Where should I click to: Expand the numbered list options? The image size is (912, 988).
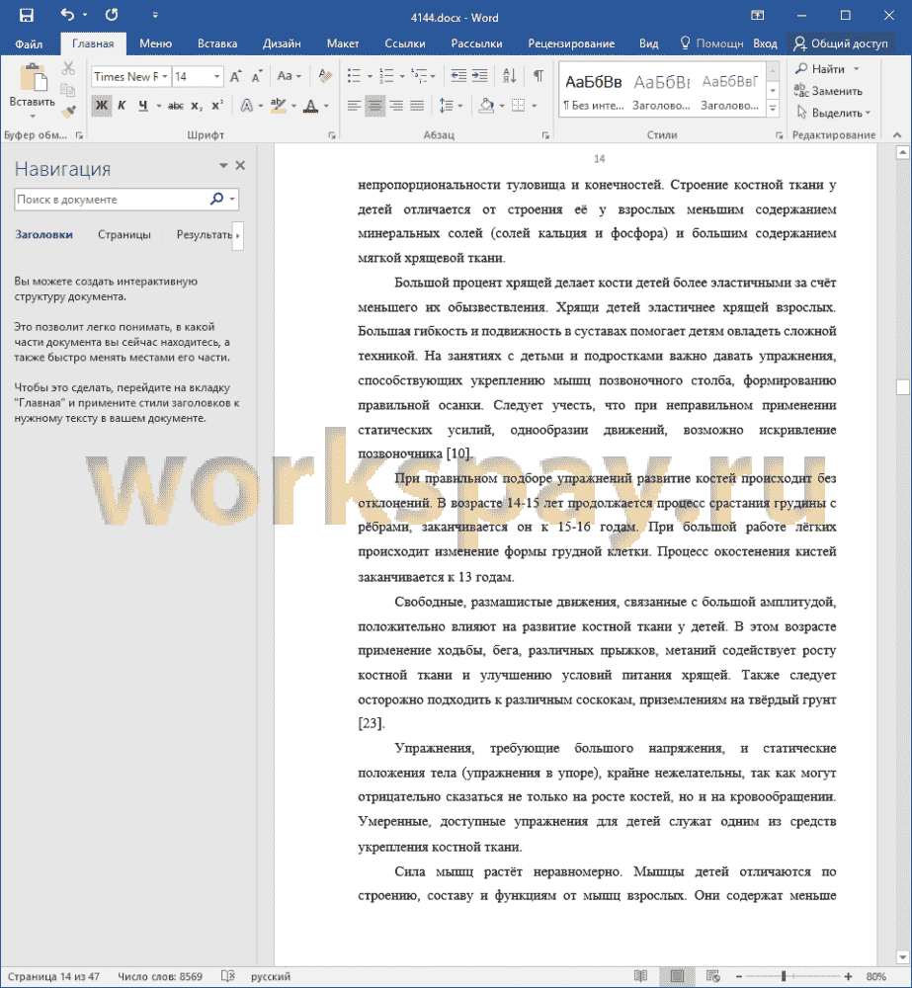point(401,77)
